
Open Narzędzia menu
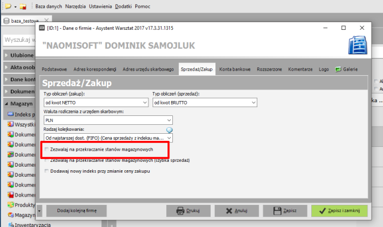tap(75, 7)
